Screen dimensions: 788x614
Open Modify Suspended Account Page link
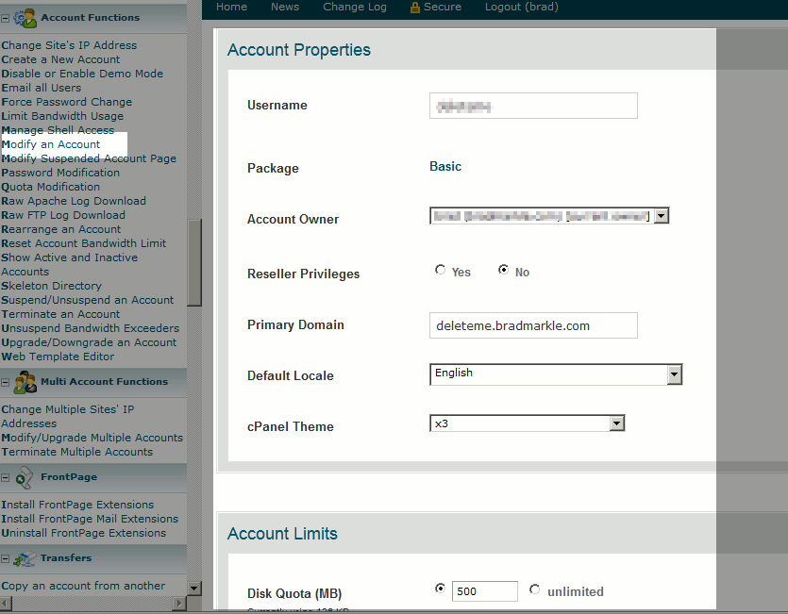tap(89, 158)
